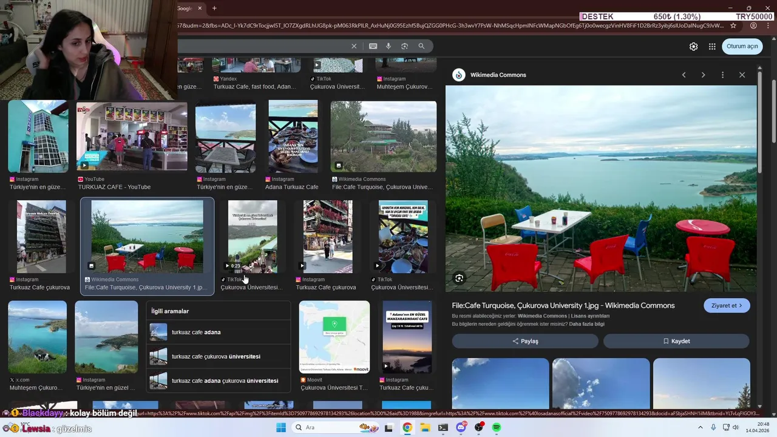Open the Google apps grid
Viewport: 777px width, 437px height.
[x=712, y=46]
